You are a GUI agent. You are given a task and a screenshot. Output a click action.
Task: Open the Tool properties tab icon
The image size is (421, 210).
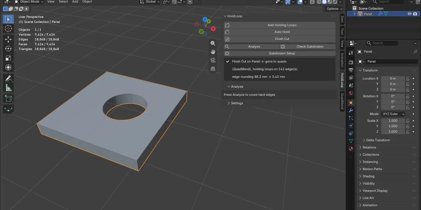click(351, 53)
